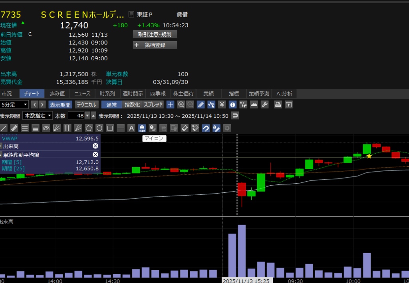
Task: Open the 5分足 timeframe dropdown
Action: coord(14,105)
